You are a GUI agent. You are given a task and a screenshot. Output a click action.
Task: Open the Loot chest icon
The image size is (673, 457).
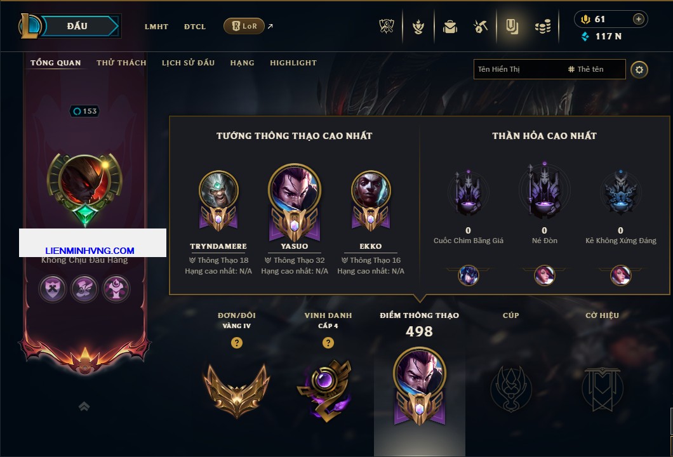click(x=481, y=27)
